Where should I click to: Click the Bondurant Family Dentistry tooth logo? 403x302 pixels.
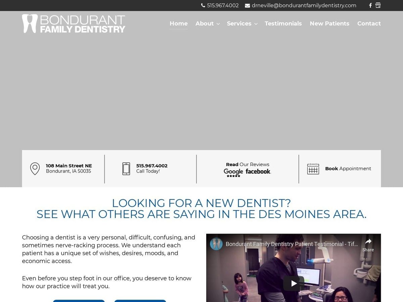click(74, 23)
